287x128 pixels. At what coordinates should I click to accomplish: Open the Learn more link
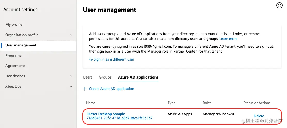pos(228,39)
